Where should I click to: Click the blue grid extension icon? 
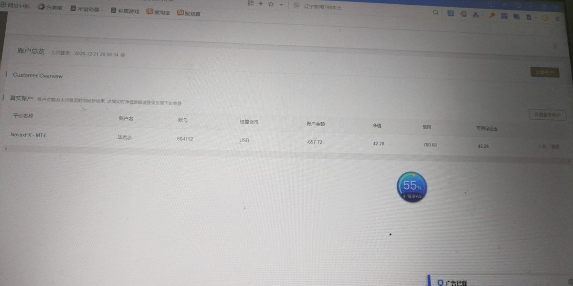(x=450, y=13)
